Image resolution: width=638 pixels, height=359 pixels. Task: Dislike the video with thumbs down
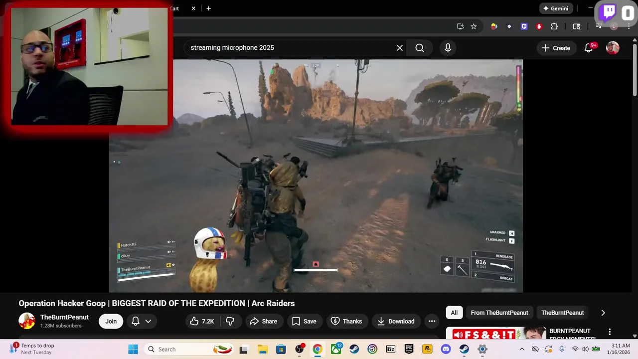(230, 322)
